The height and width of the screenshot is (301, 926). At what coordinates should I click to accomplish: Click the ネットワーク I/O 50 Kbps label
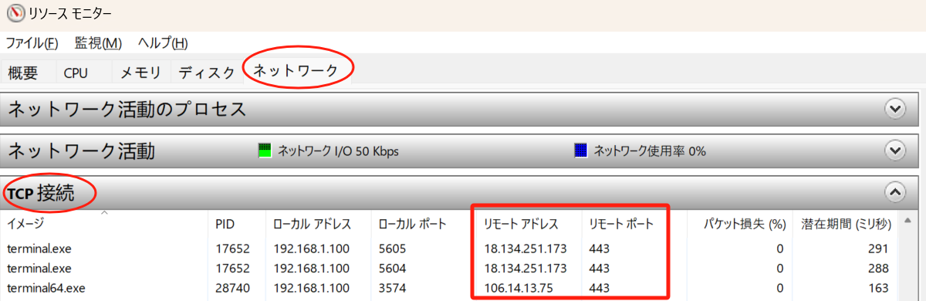click(338, 150)
